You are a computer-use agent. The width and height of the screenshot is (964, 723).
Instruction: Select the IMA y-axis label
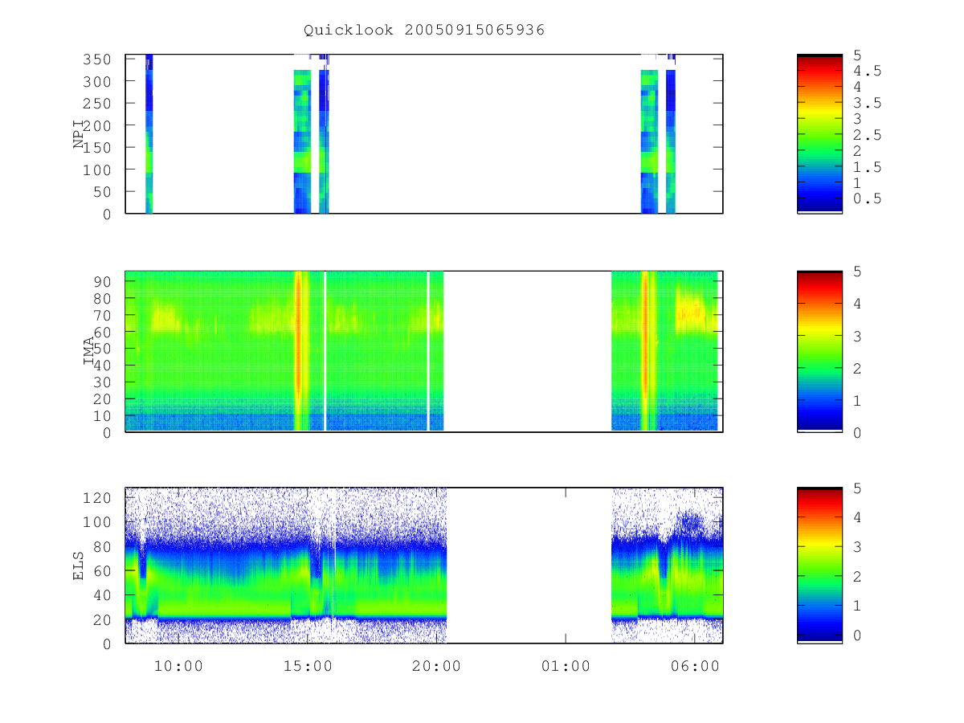click(88, 351)
